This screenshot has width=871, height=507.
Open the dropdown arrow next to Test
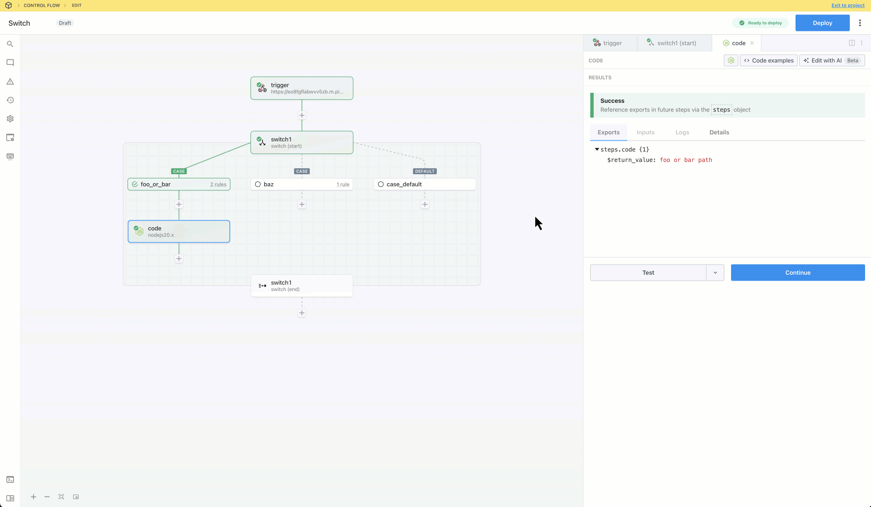click(x=715, y=273)
